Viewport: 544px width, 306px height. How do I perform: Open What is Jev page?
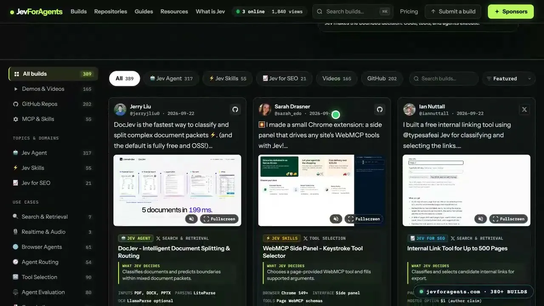[x=210, y=11]
